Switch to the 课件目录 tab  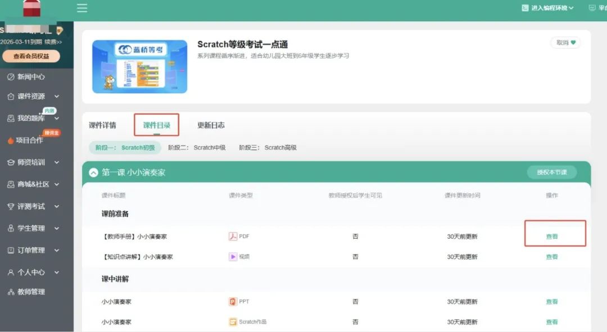click(x=156, y=125)
